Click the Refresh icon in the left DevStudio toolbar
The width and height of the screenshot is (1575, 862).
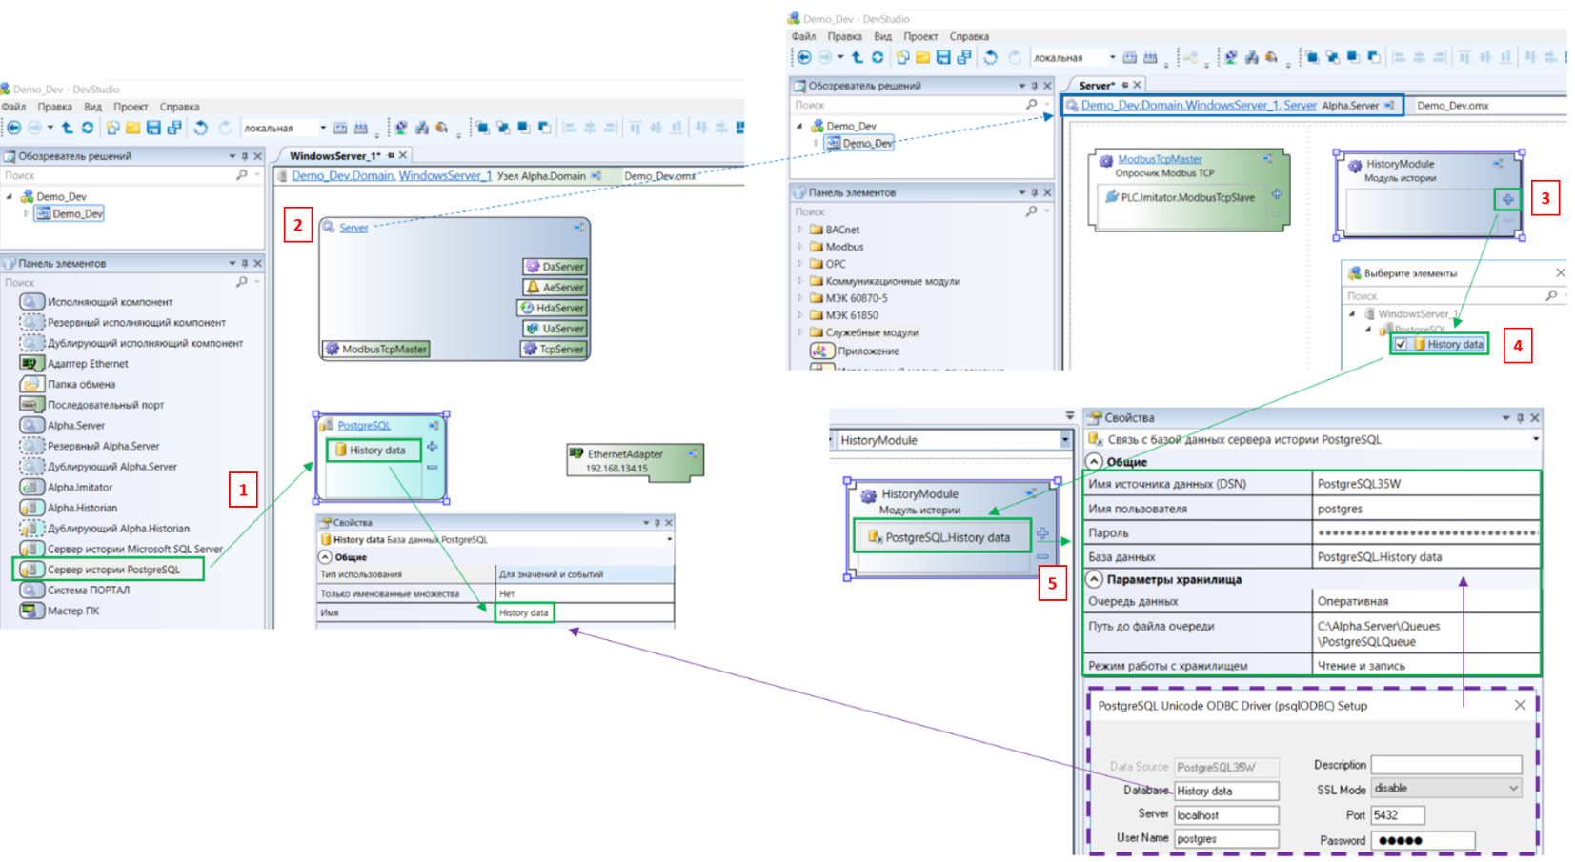click(x=88, y=128)
